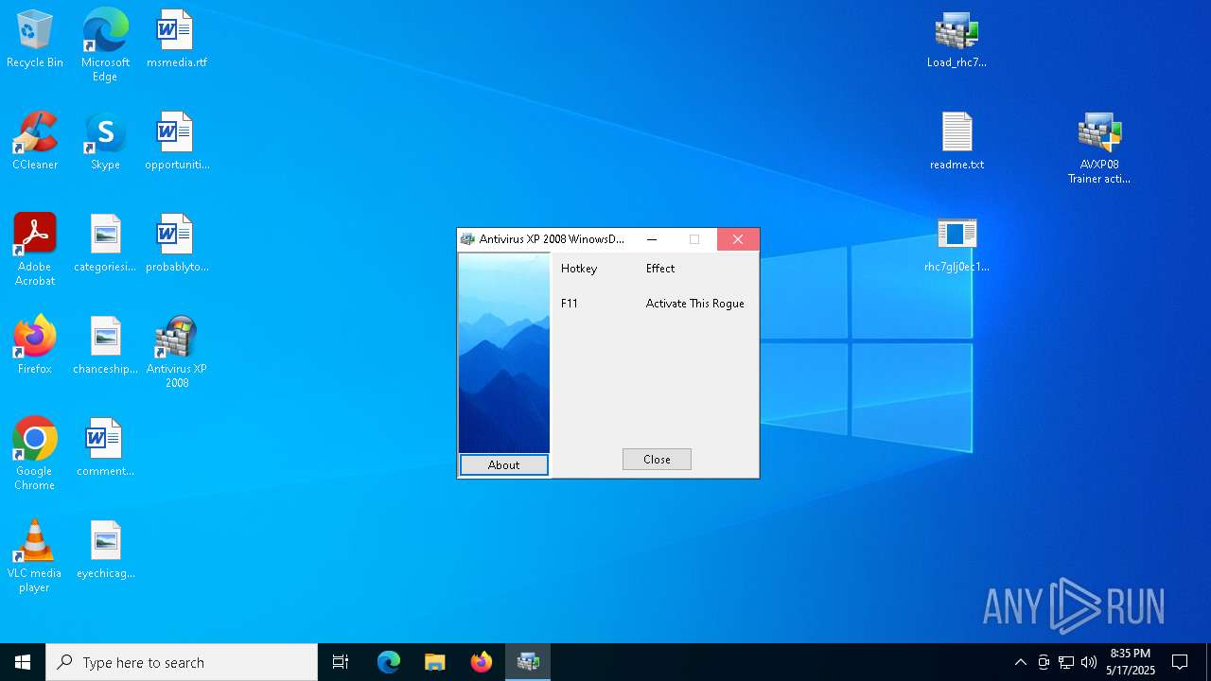
Task: Open the Firefox desktop shortcut
Action: 35,346
